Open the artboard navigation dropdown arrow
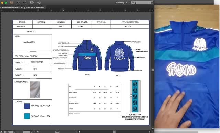 (31, 132)
